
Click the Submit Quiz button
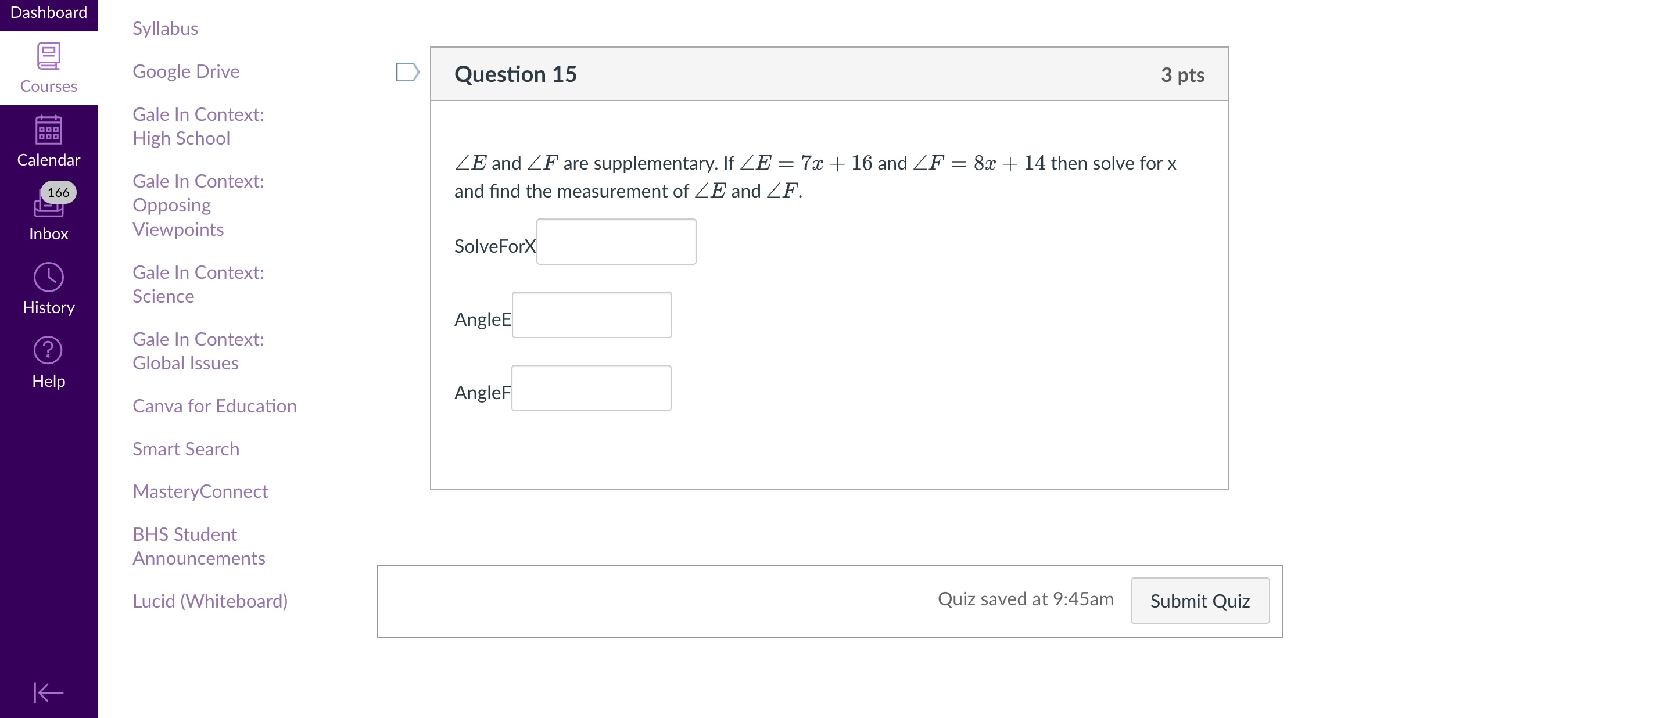tap(1199, 600)
